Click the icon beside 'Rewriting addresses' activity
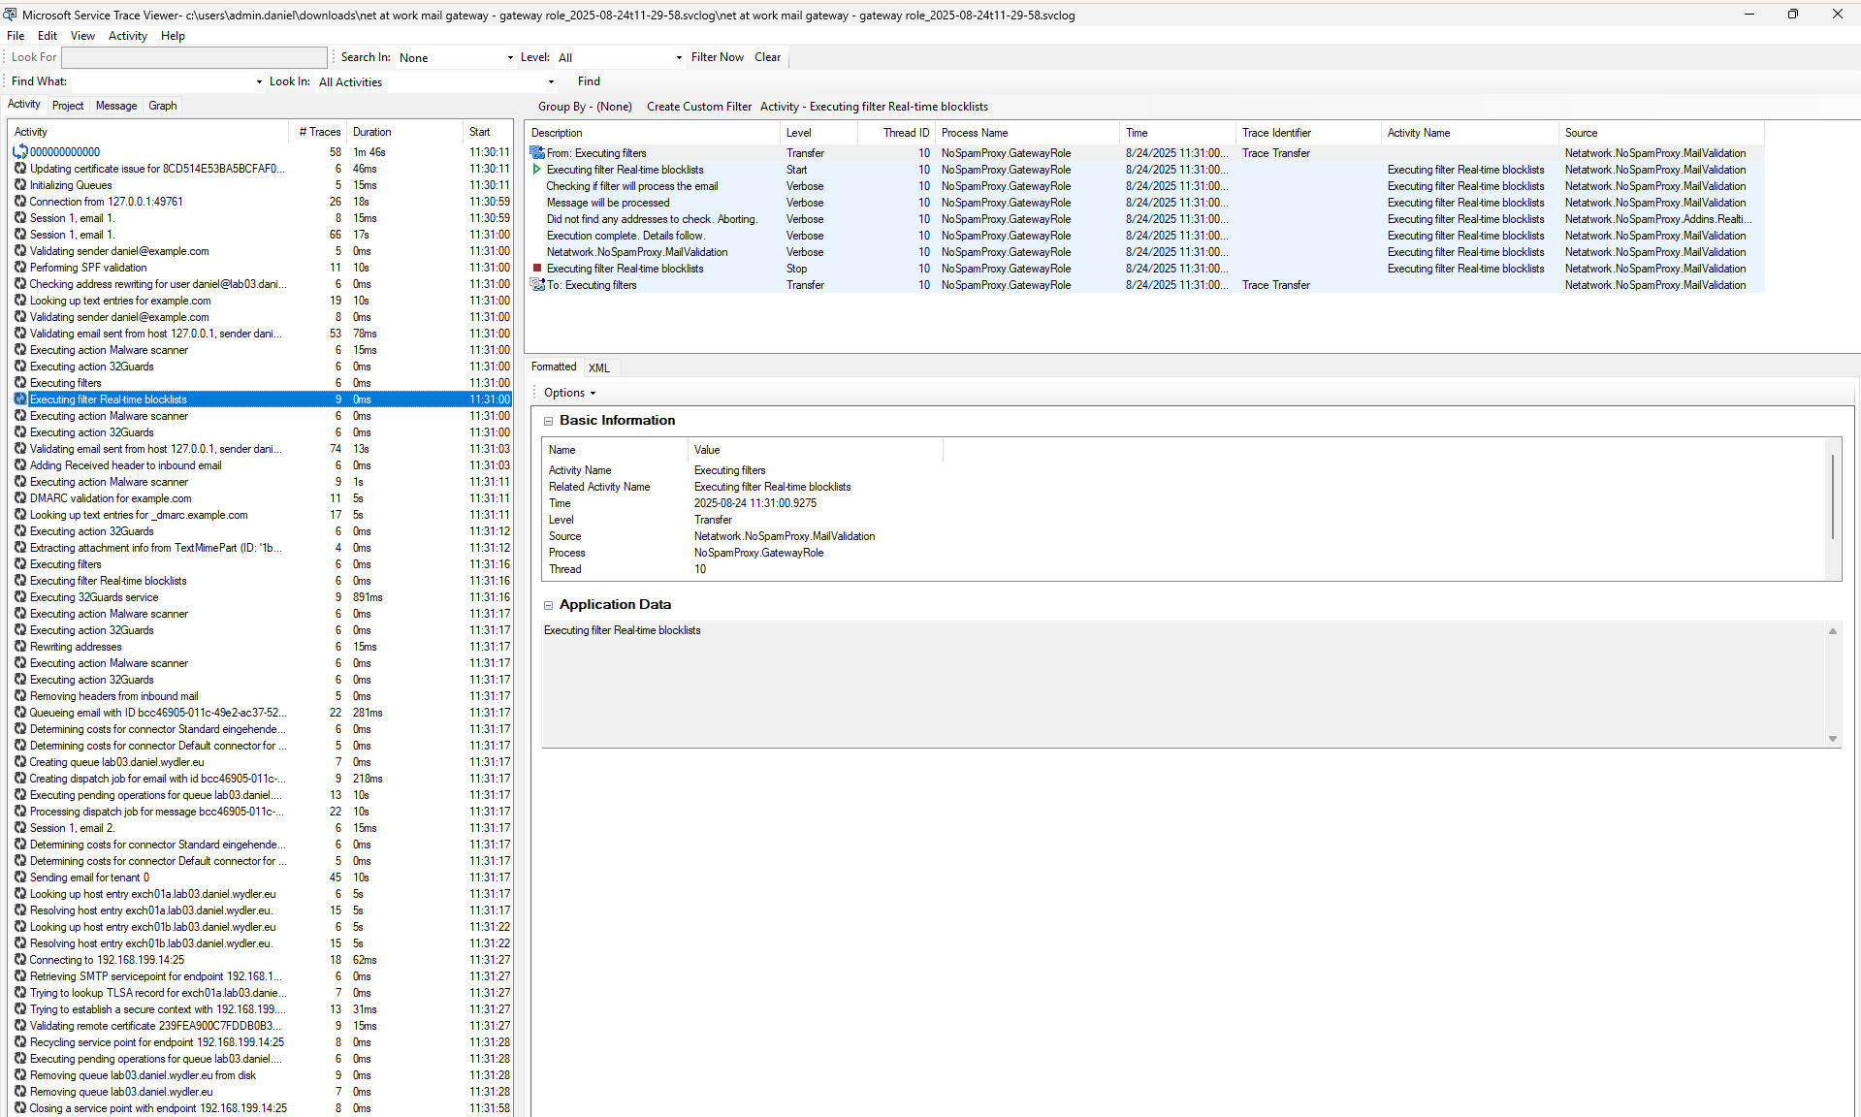Viewport: 1861px width, 1117px height. (x=20, y=647)
